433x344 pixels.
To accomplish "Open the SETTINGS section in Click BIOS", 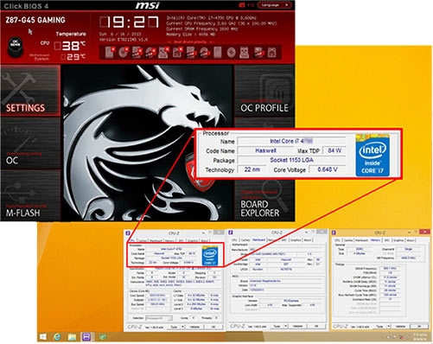I will tap(30, 90).
